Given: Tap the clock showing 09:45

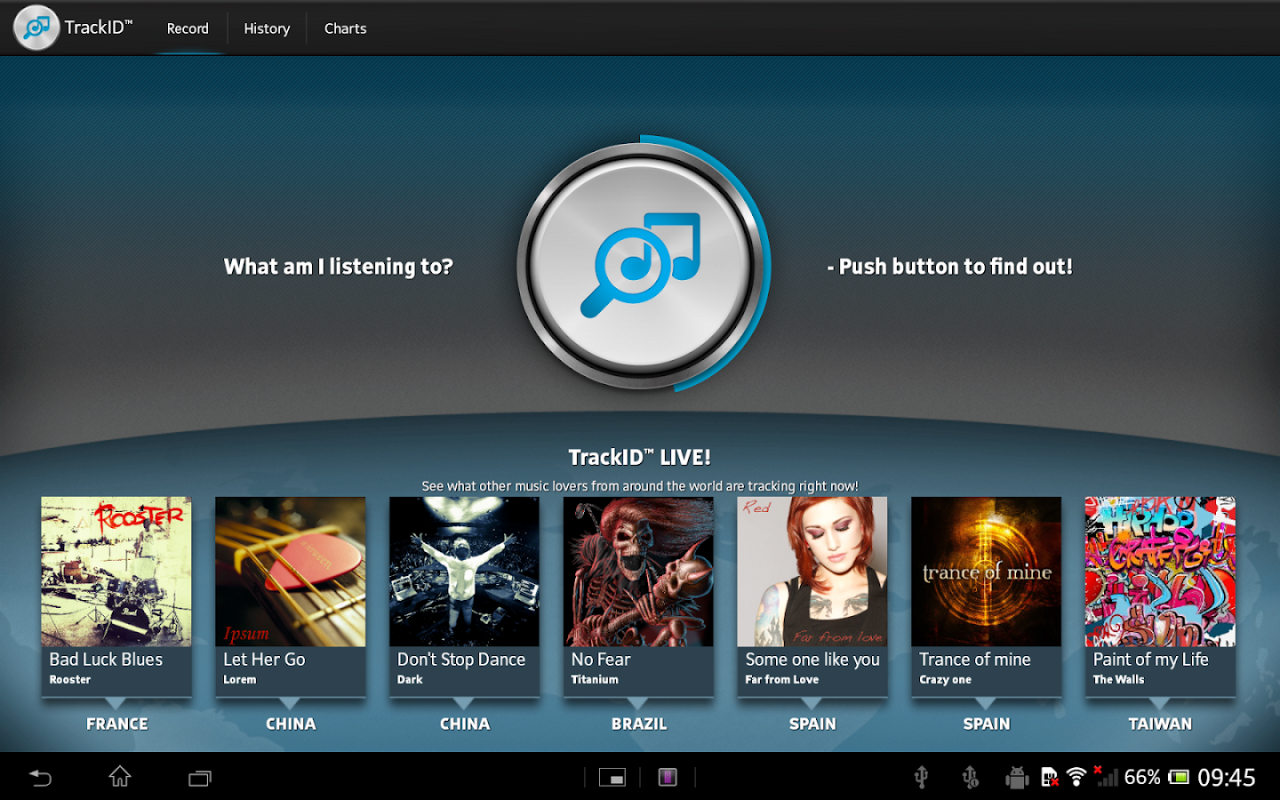Looking at the screenshot, I should click(1228, 777).
